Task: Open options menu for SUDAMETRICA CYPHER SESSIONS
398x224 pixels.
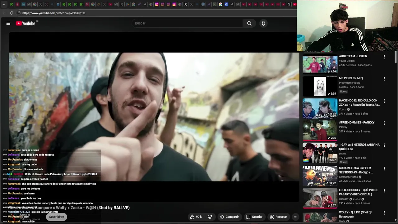Action: [384, 168]
